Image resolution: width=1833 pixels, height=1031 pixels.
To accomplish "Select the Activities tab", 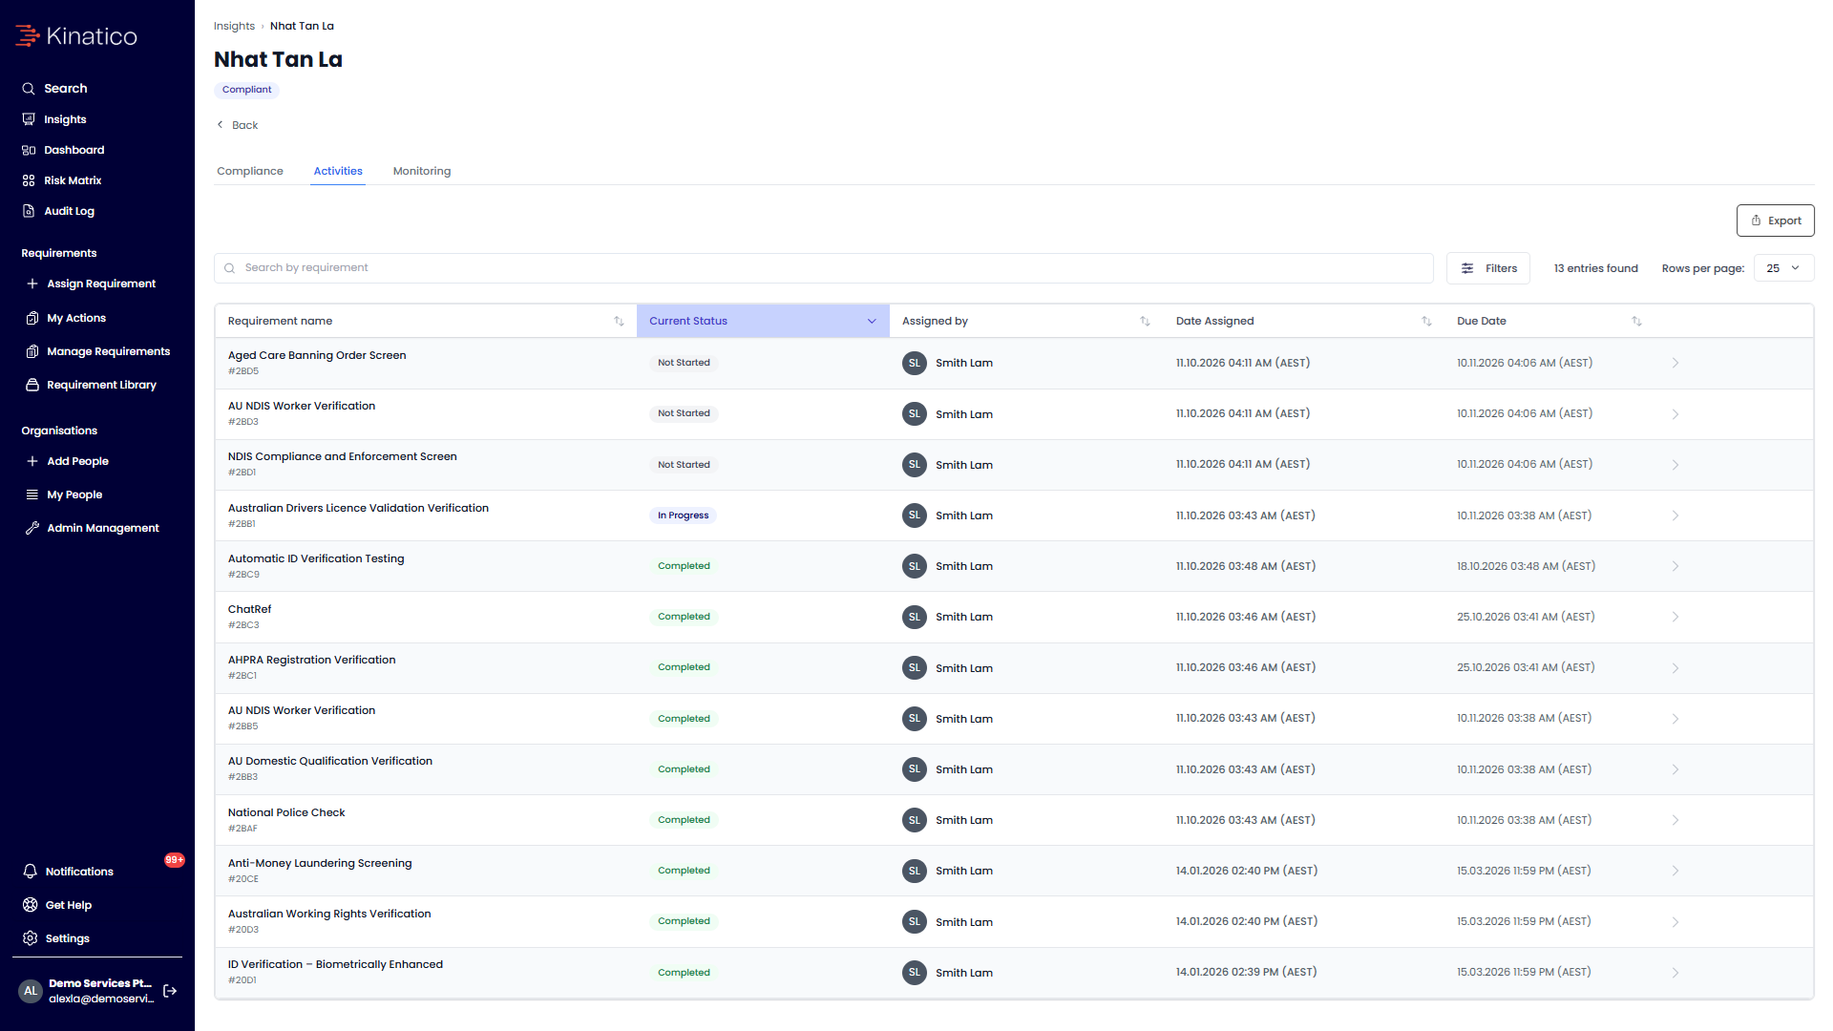I will point(338,171).
